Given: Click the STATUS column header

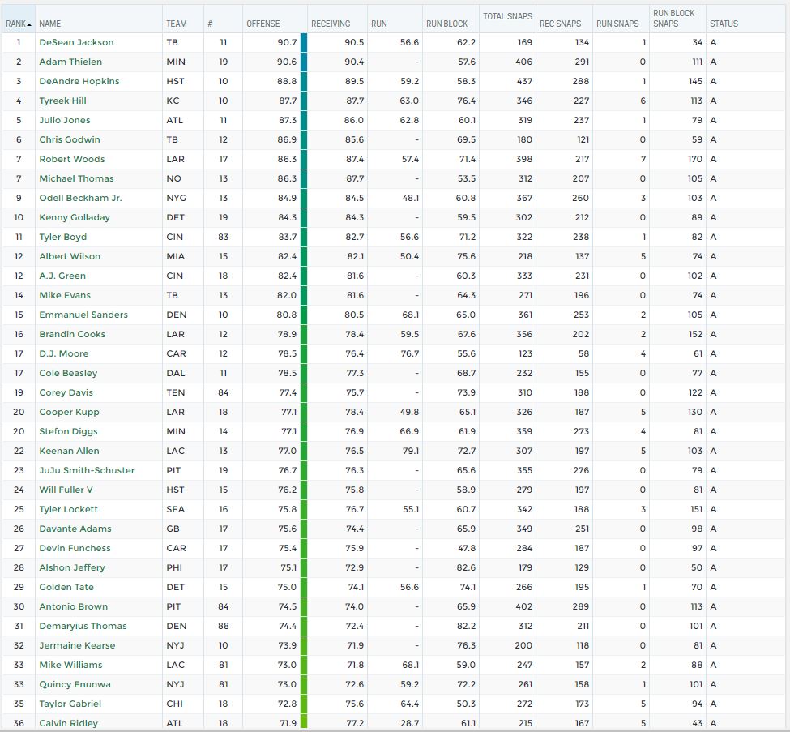Looking at the screenshot, I should tap(724, 24).
